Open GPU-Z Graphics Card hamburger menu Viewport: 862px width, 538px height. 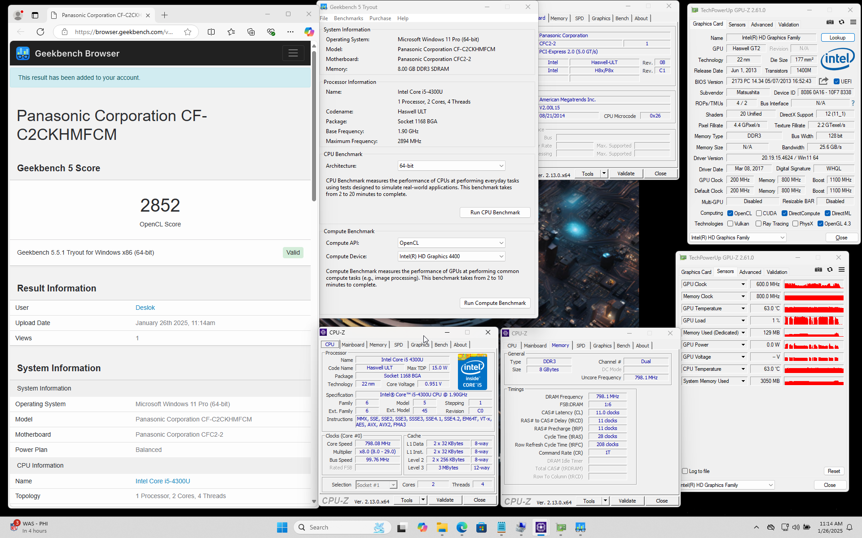click(853, 22)
